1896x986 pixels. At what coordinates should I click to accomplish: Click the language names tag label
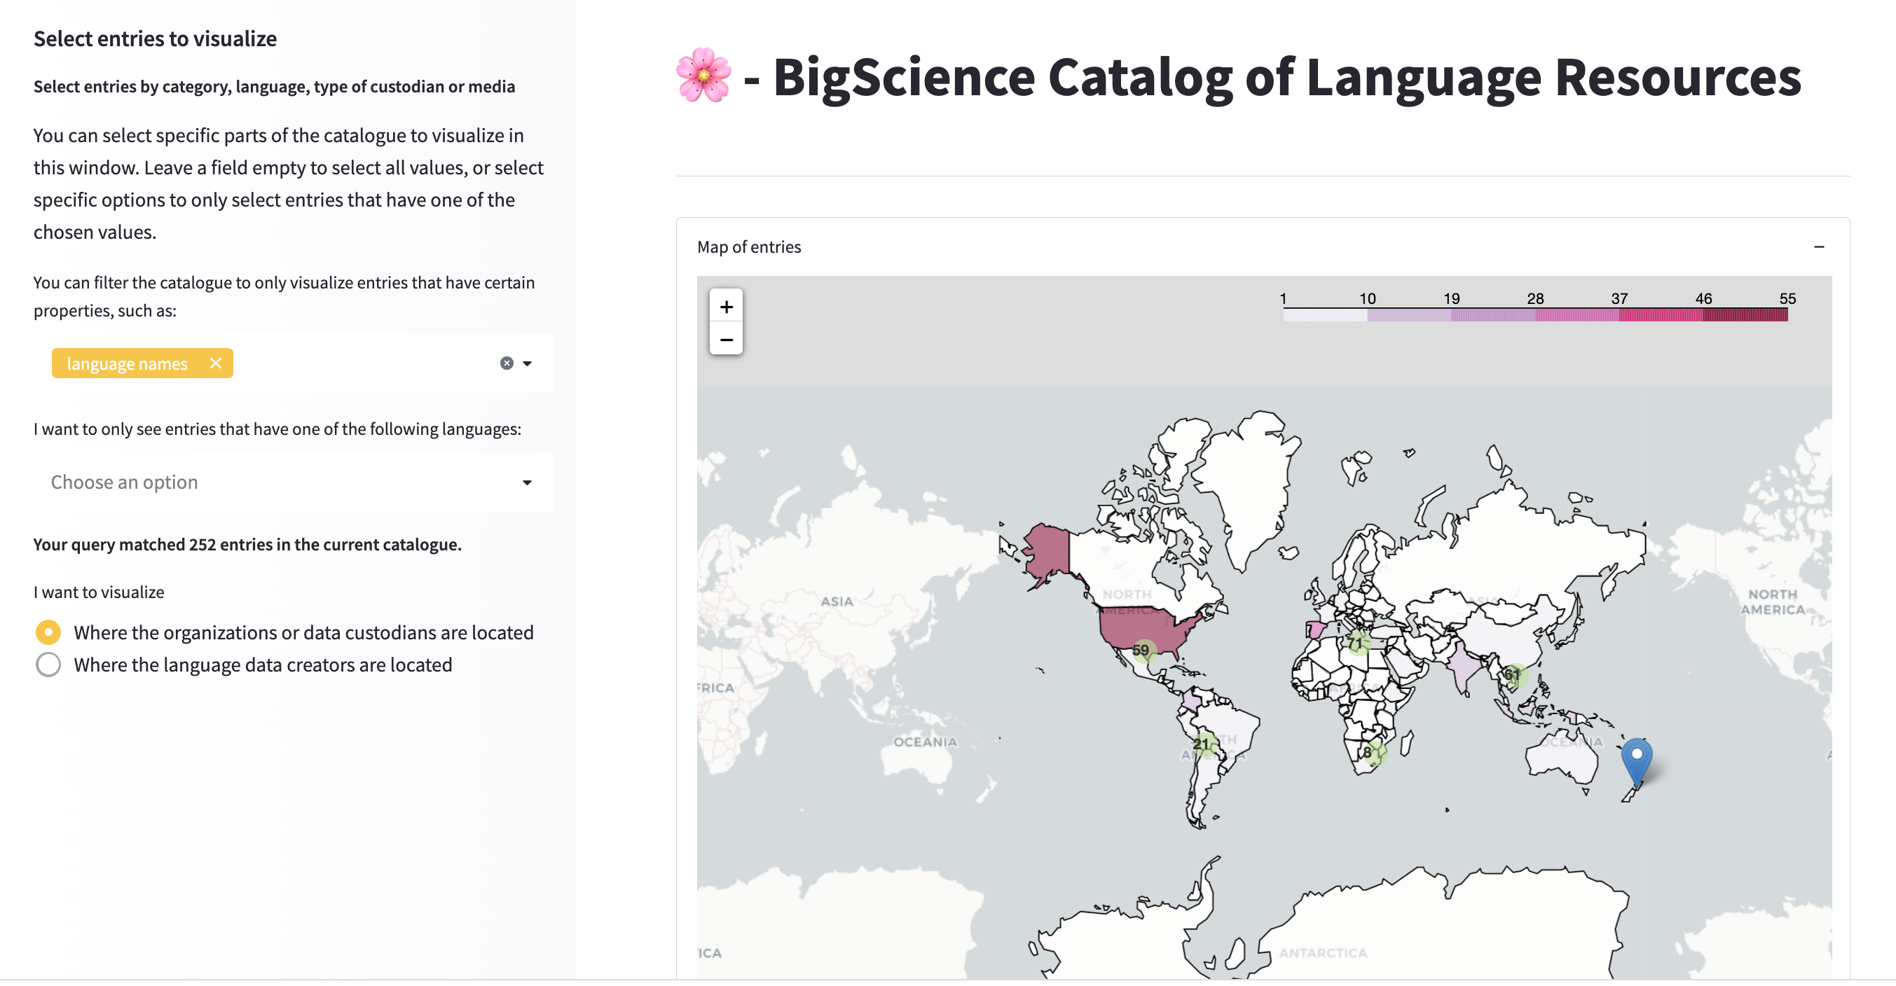128,363
